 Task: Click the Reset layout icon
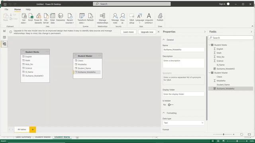coord(242,134)
